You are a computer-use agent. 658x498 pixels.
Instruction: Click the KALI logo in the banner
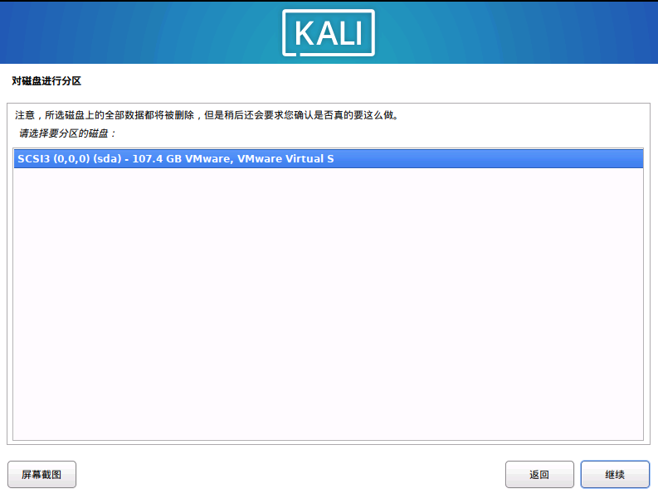pos(328,32)
